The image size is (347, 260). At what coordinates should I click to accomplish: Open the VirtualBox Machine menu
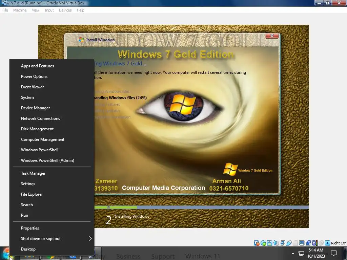coord(20,10)
